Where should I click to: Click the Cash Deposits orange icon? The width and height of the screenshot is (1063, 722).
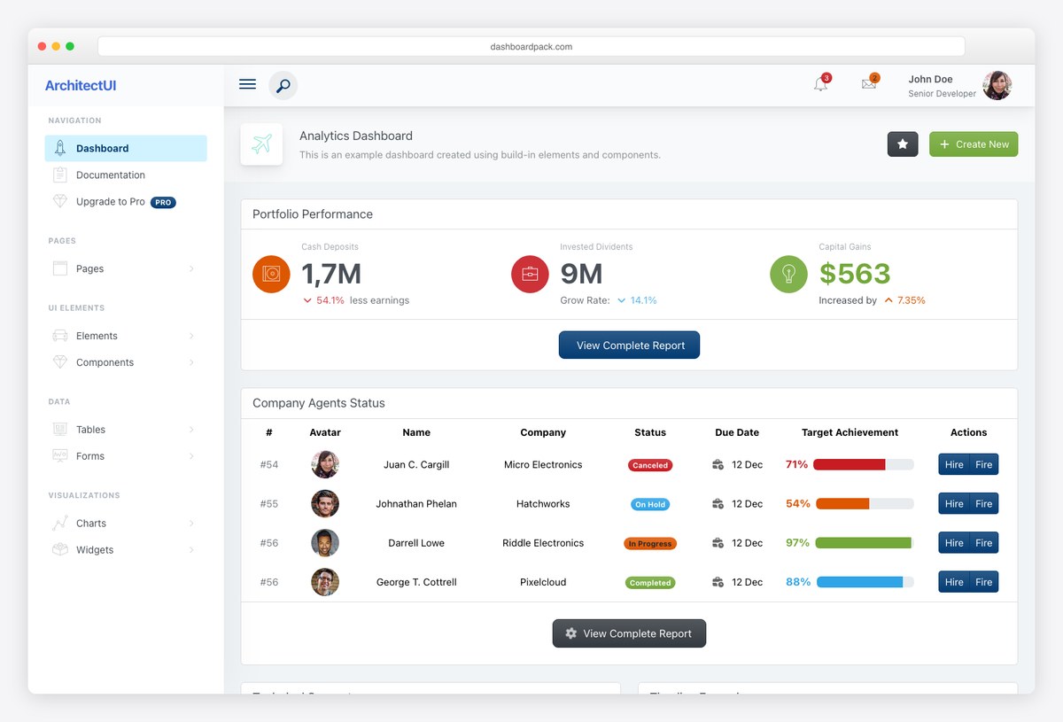271,274
